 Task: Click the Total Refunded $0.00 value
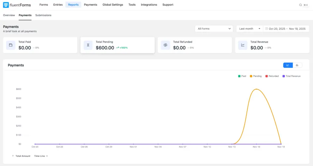click(179, 48)
